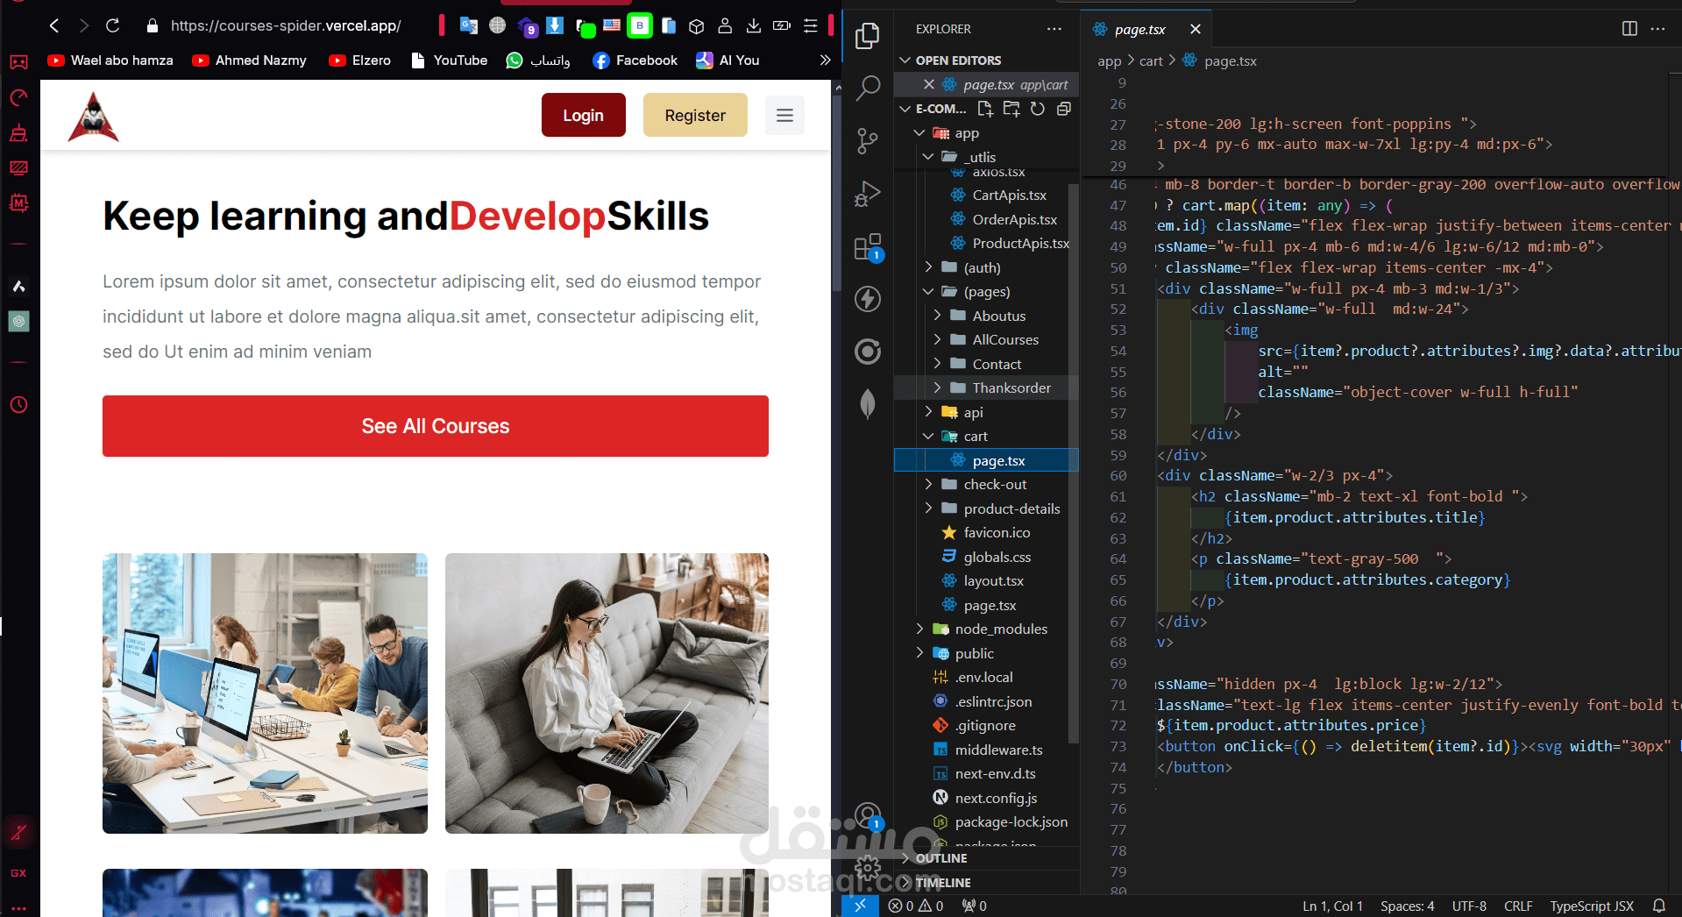Open the Manage gear in VS Code
This screenshot has width=1682, height=917.
click(x=868, y=868)
